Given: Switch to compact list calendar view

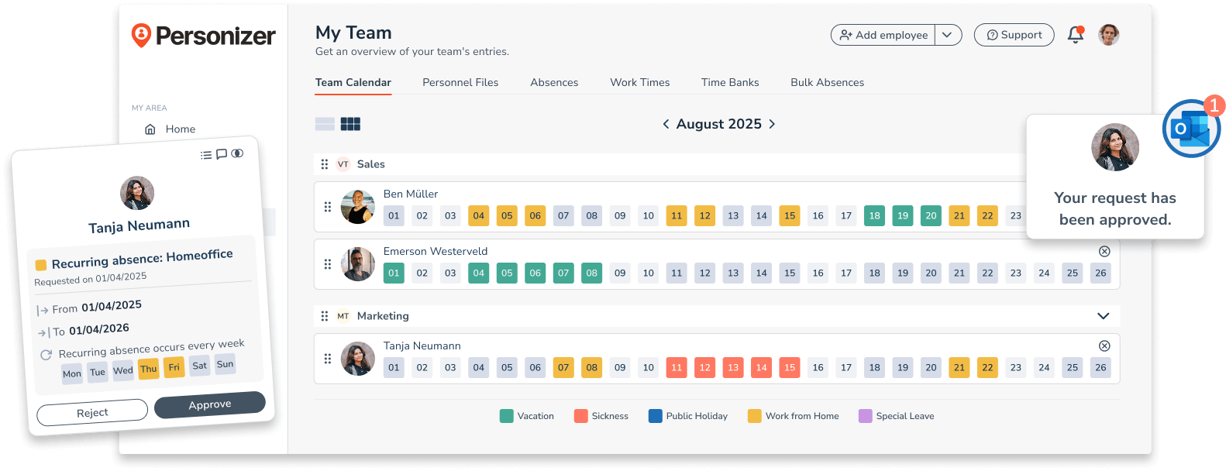Looking at the screenshot, I should (x=325, y=124).
